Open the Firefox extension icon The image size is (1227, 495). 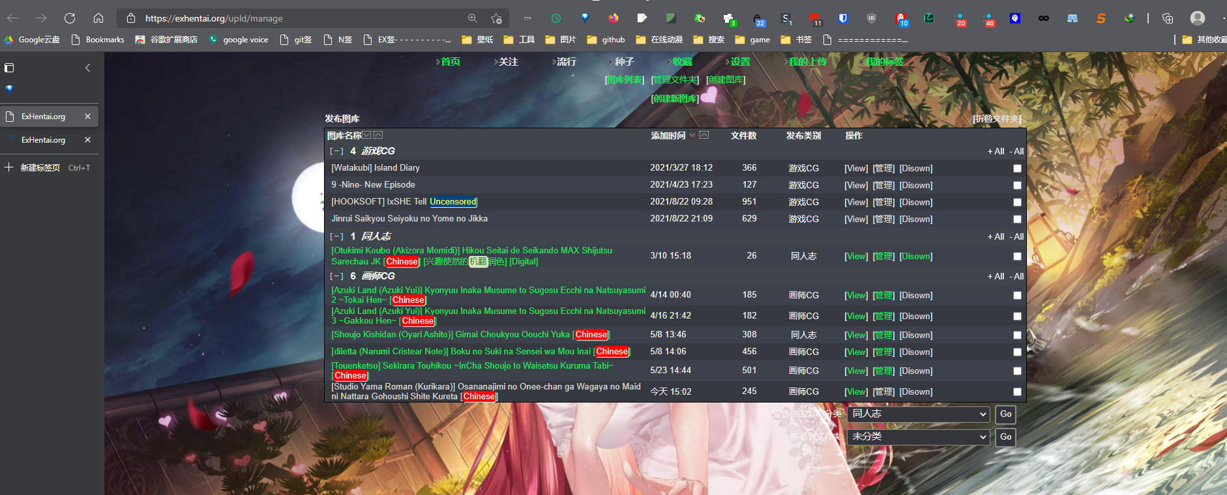click(613, 18)
